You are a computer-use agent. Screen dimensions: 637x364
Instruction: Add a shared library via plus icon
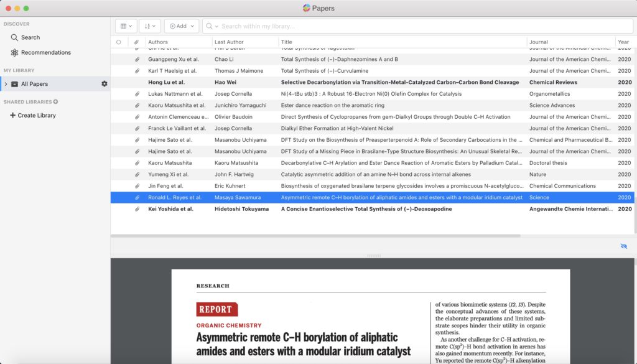pos(55,102)
